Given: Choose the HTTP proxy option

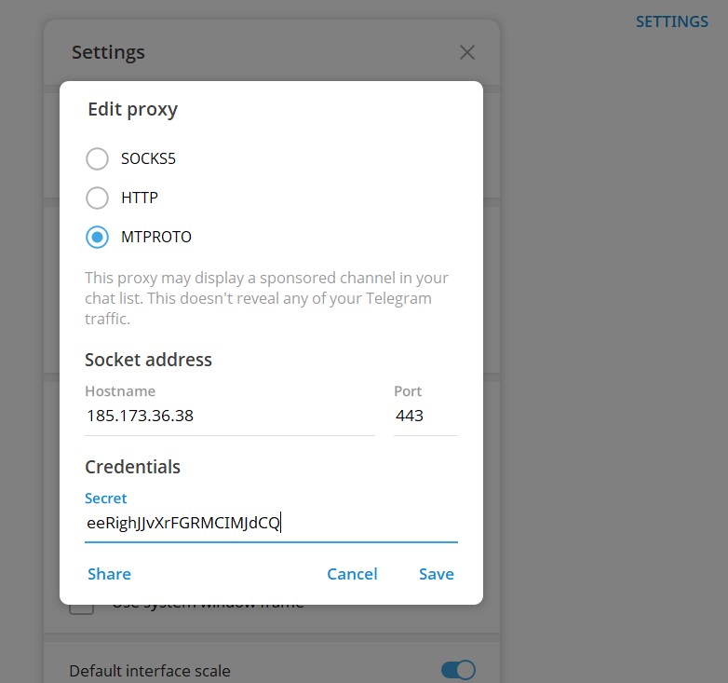Looking at the screenshot, I should pos(98,198).
